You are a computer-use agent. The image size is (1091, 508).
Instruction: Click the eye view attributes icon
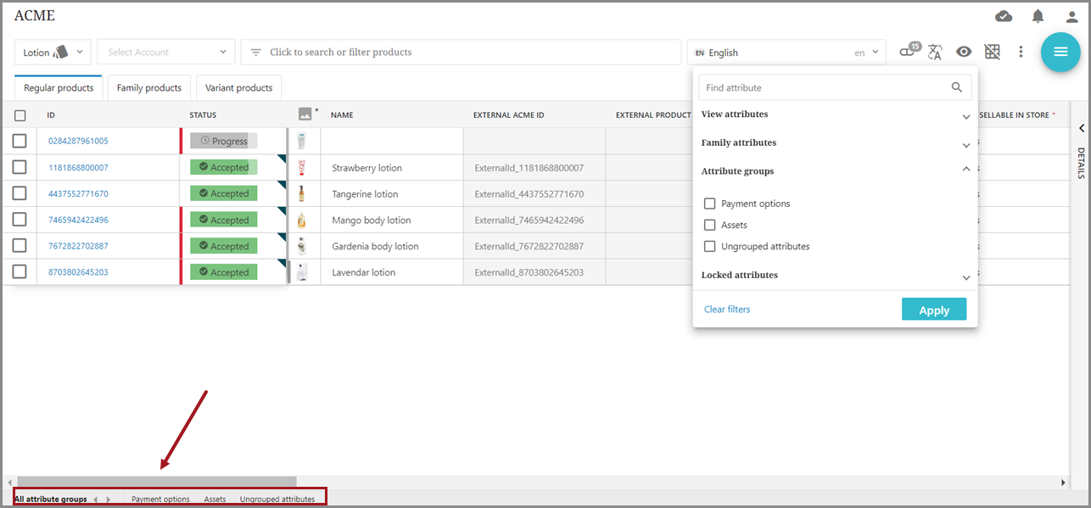[x=964, y=52]
